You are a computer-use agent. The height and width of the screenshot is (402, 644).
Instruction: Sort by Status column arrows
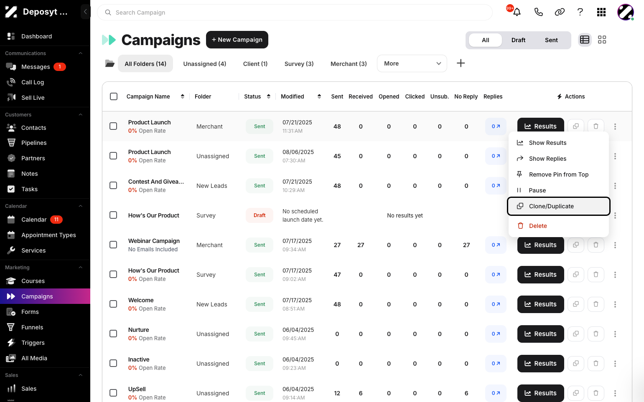pyautogui.click(x=269, y=96)
